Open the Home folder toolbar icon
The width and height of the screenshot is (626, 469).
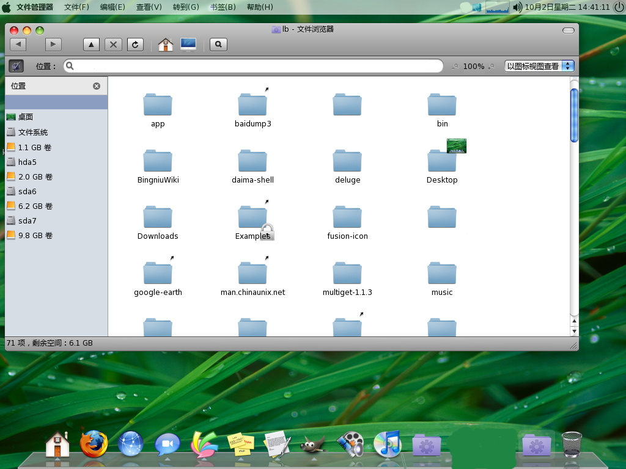tap(165, 44)
